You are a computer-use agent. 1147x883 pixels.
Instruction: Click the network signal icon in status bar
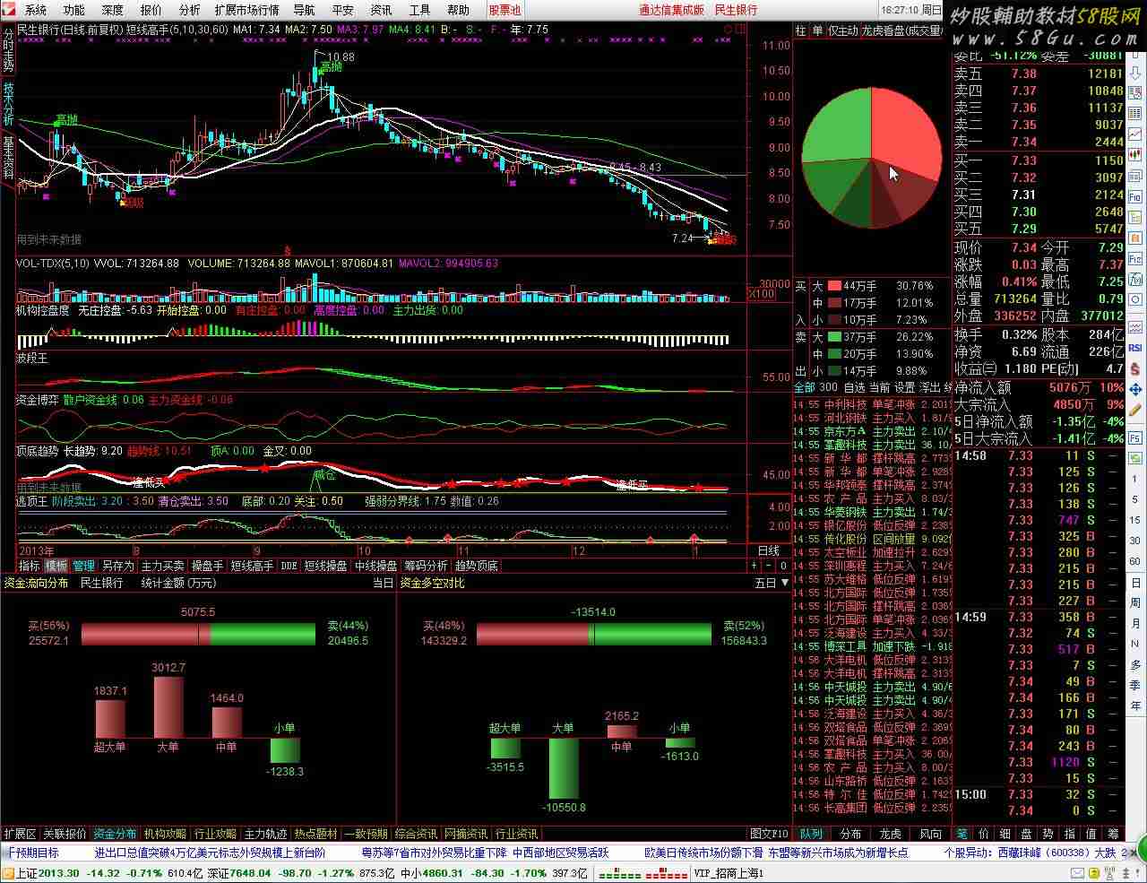pos(1108,874)
